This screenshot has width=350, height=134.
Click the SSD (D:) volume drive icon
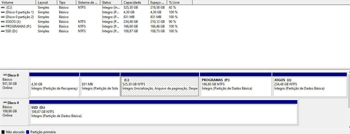pyautogui.click(x=3, y=31)
